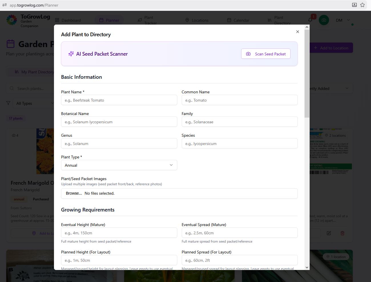The height and width of the screenshot is (282, 371).
Task: Switch to the Calendar tab
Action: (238, 20)
